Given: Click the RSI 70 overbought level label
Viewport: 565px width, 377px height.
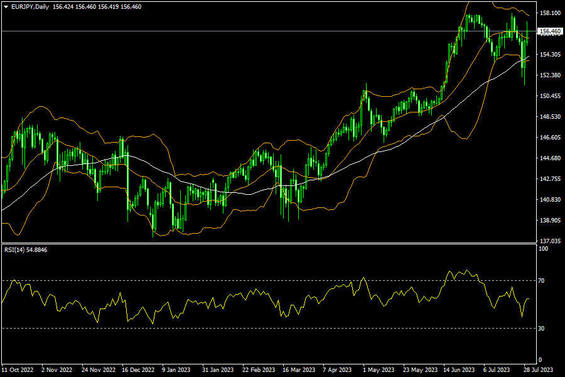Looking at the screenshot, I should tap(542, 280).
